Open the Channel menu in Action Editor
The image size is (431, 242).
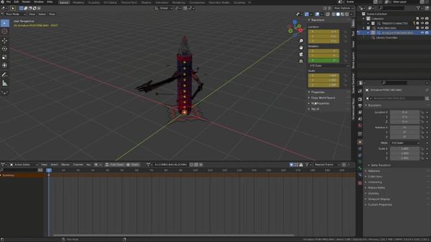[78, 165]
